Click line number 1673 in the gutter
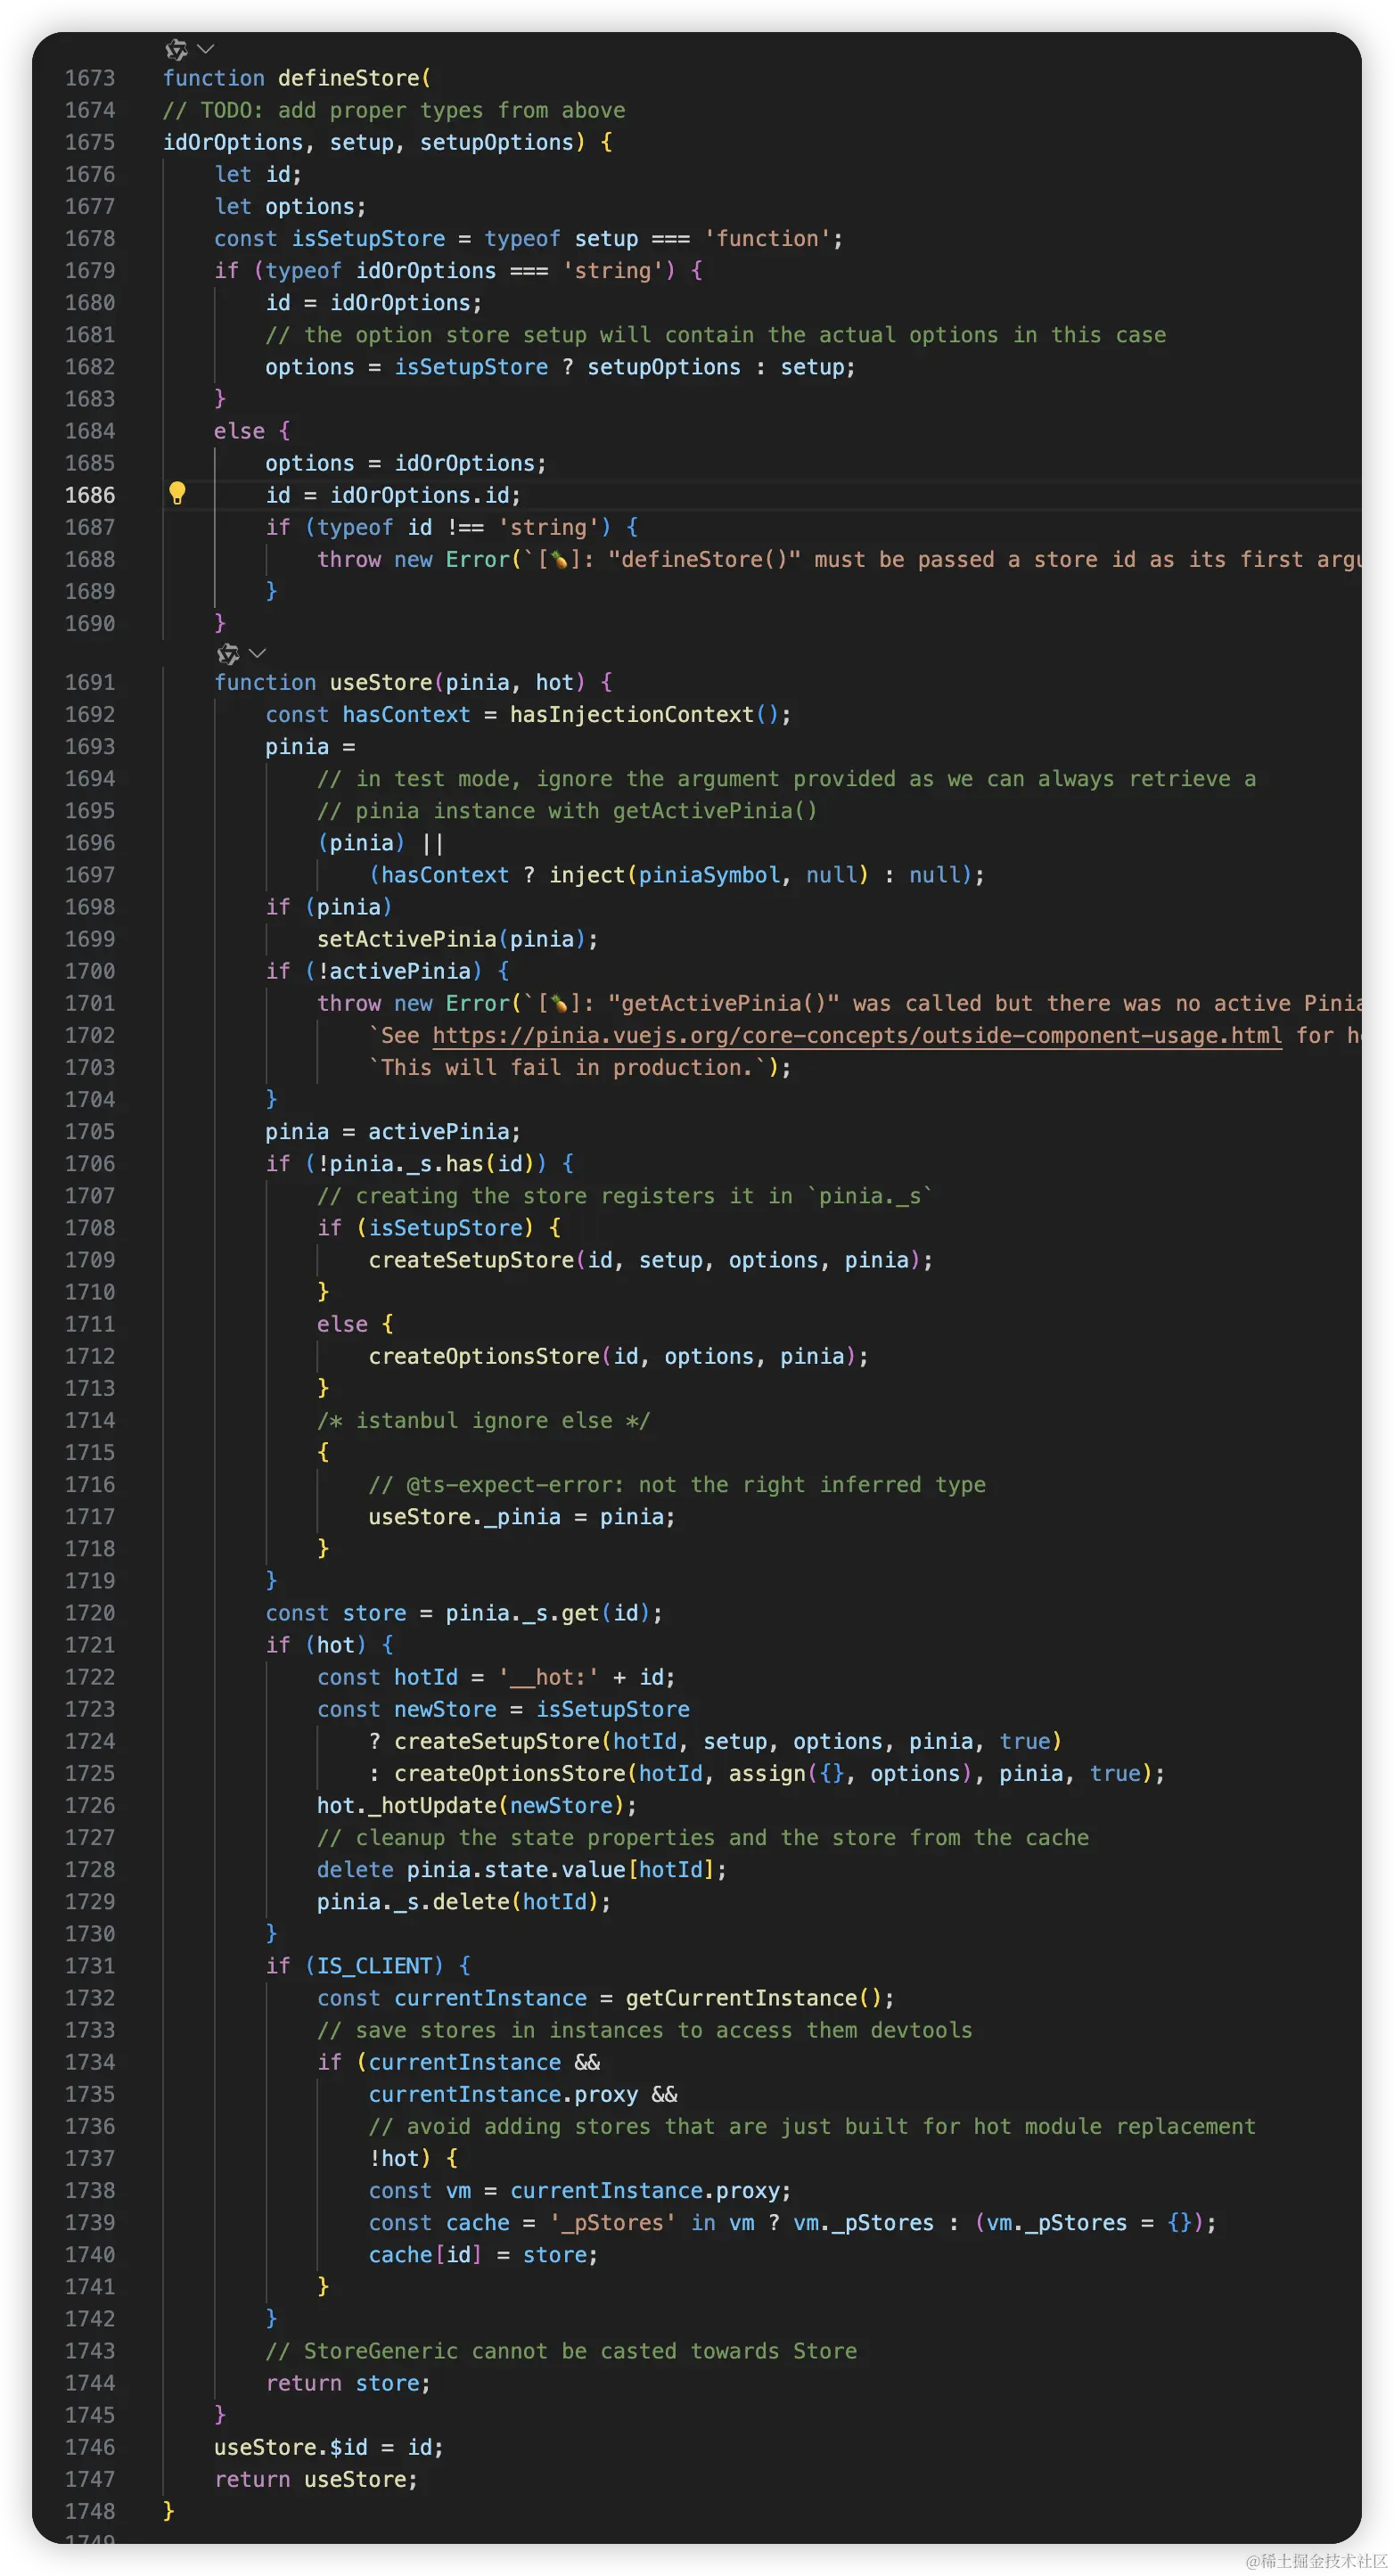 (90, 78)
